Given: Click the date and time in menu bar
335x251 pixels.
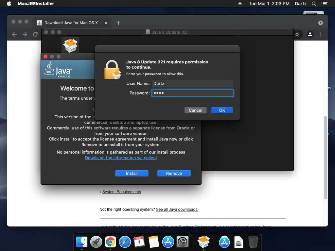Looking at the screenshot, I should point(269,4).
